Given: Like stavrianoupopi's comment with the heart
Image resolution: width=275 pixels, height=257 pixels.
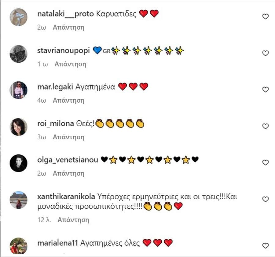Looking at the screenshot, I should 265,53.
